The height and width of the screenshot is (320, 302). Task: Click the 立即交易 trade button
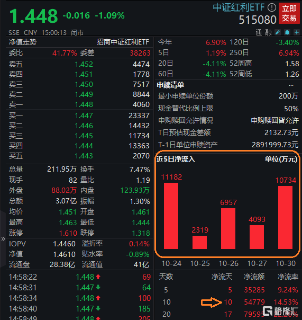click(x=289, y=13)
